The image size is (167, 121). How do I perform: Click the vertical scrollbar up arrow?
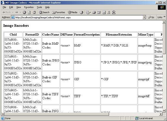click(x=164, y=22)
